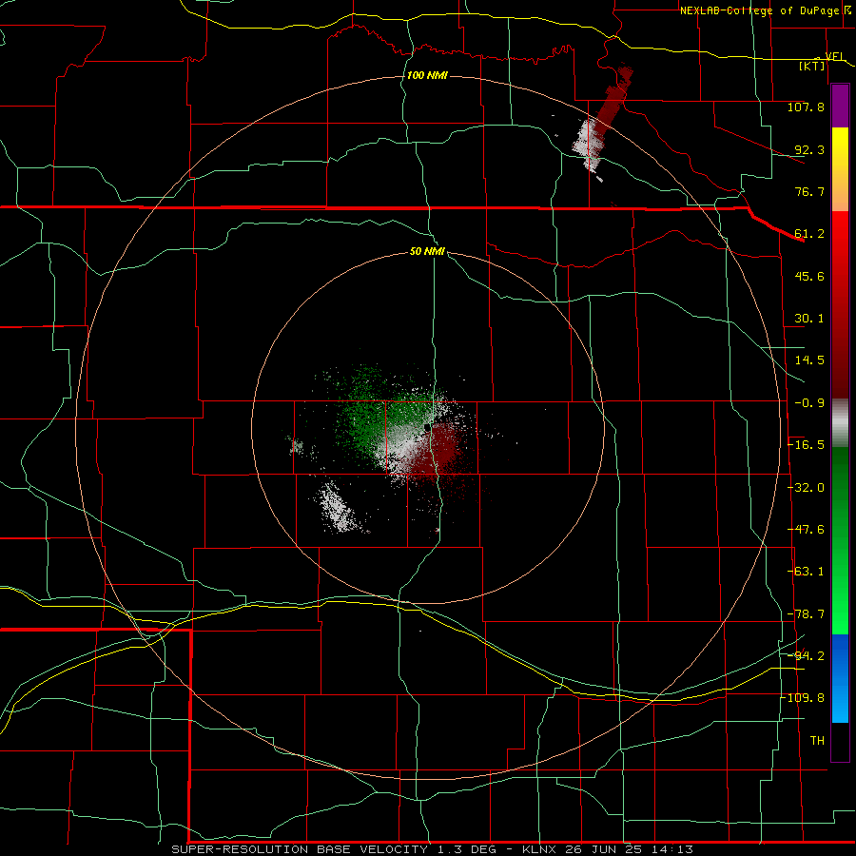Click the 92.3 scale value
856x856 pixels.
point(809,149)
